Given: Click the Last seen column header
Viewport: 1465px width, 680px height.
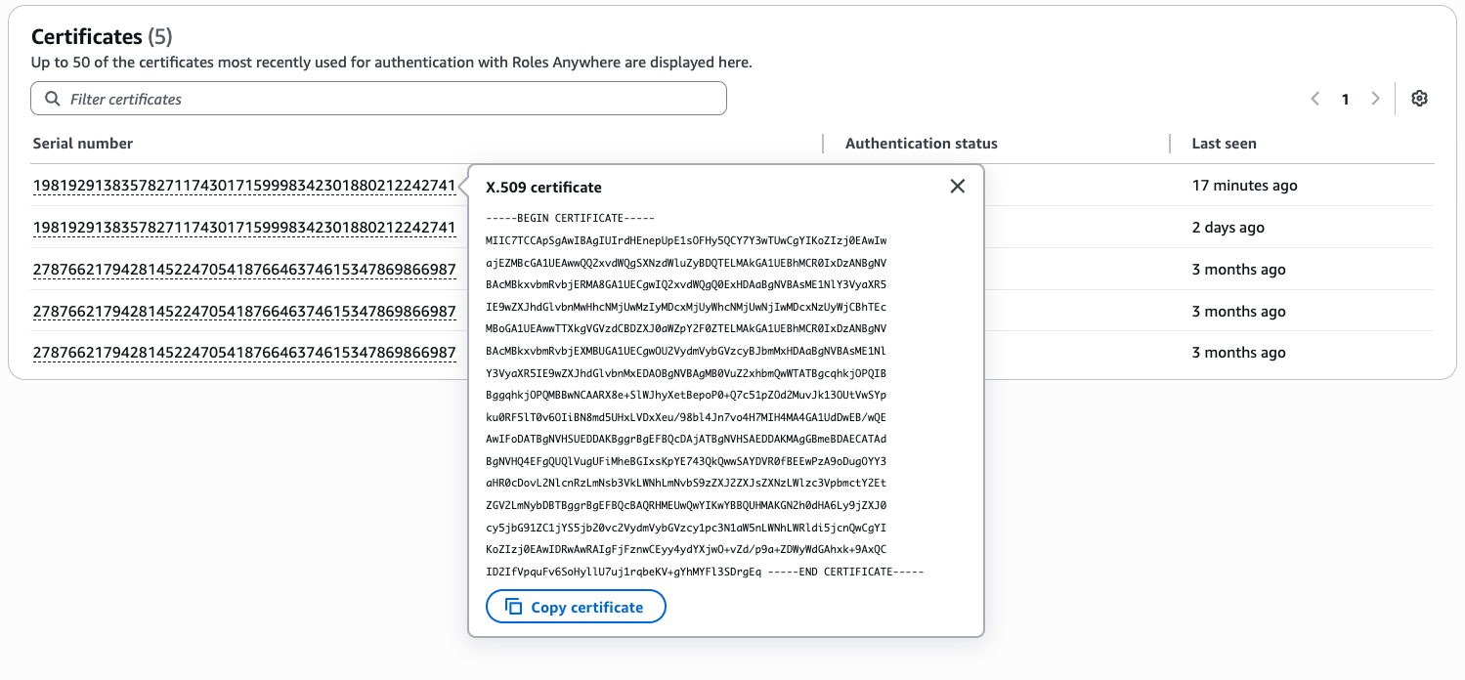Looking at the screenshot, I should click(1225, 144).
